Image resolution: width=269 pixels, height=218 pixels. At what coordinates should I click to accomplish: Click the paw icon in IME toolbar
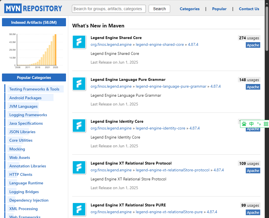point(244,124)
